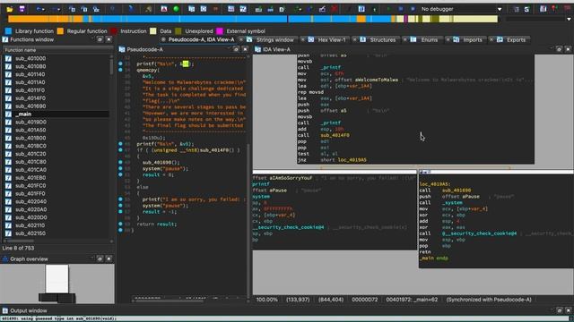Toggle breakpoint dot beside 'I am so sorry' printf
Image resolution: width=574 pixels, height=322 pixels.
(120, 199)
